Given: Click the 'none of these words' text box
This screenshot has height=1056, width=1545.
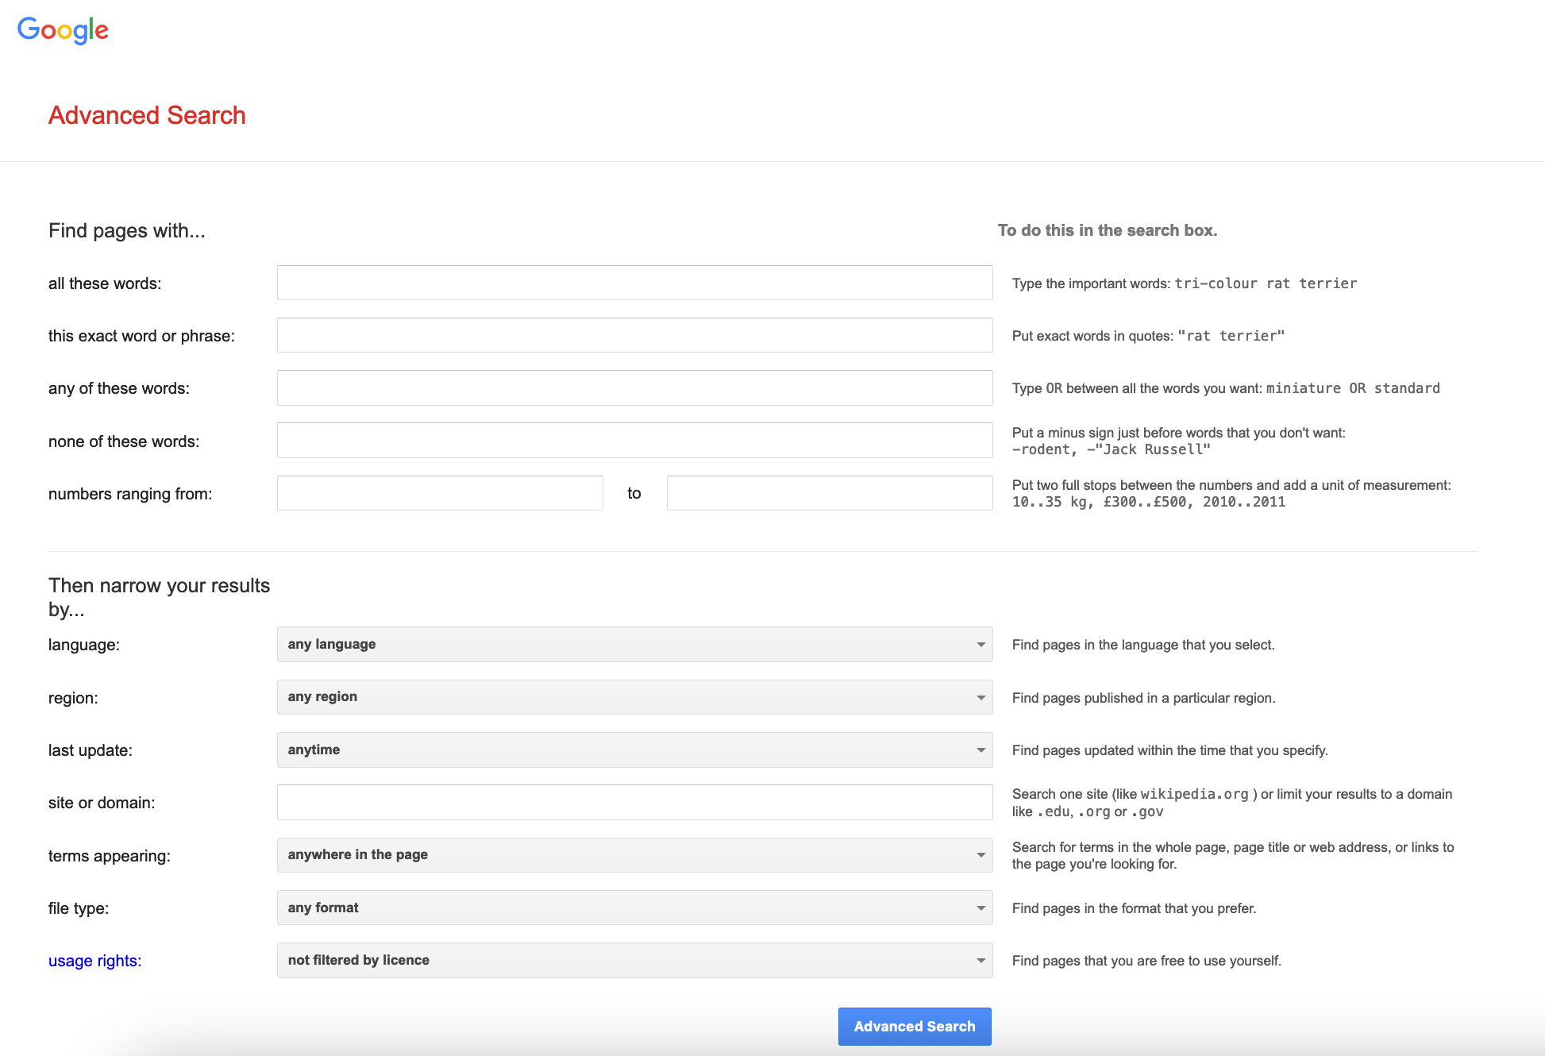Looking at the screenshot, I should pos(634,441).
